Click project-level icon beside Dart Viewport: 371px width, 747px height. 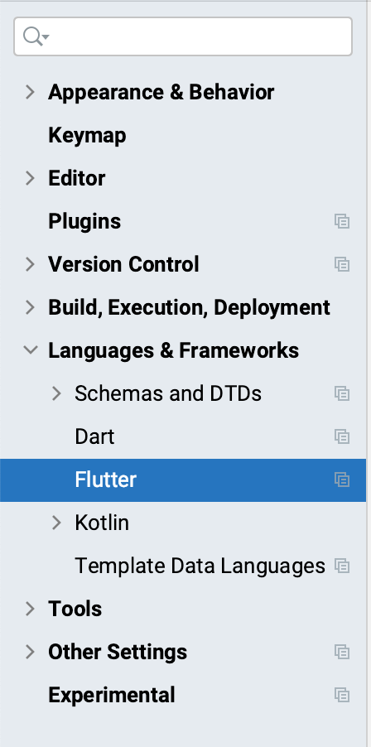342,436
